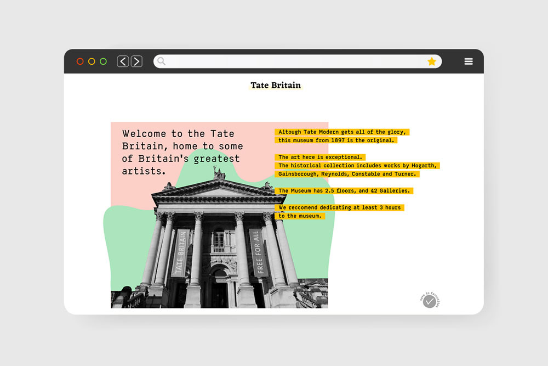Click the Welcome to the Tate Britain heading
The height and width of the screenshot is (366, 548).
[x=182, y=152]
